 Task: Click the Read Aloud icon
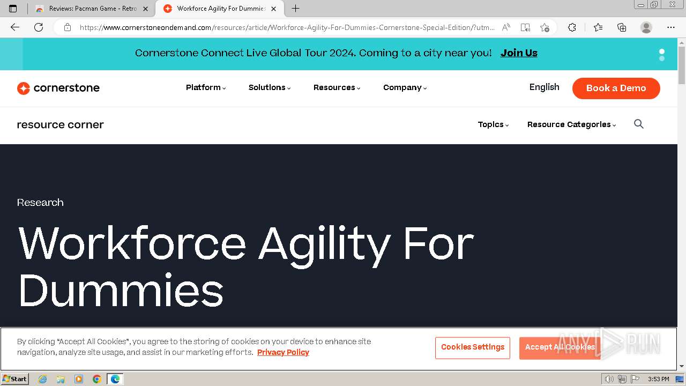pos(506,27)
